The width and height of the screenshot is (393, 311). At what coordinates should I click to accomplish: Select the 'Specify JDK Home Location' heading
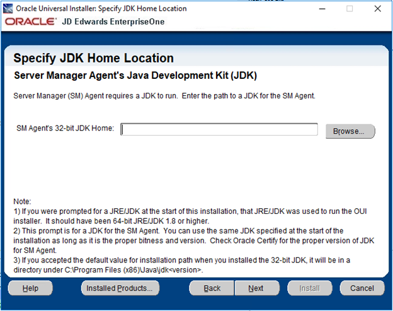point(93,58)
